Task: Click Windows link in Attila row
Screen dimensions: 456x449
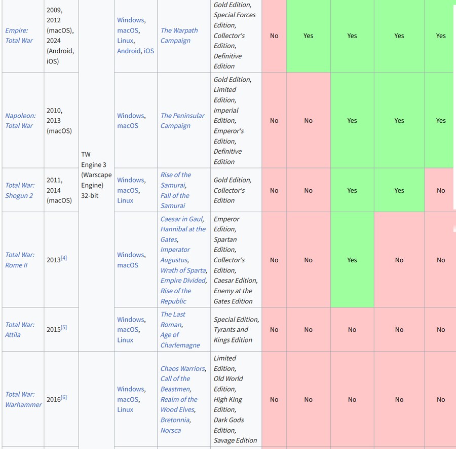Action: pyautogui.click(x=131, y=320)
